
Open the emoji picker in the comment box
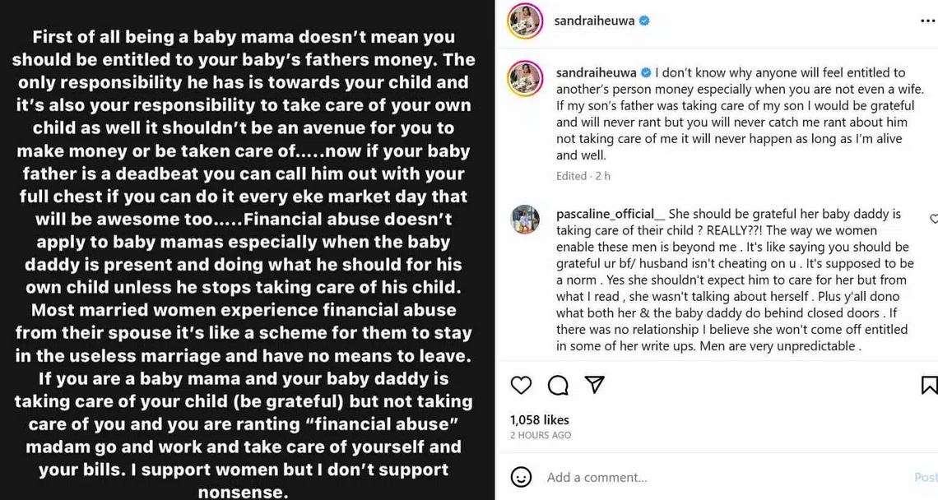point(521,477)
